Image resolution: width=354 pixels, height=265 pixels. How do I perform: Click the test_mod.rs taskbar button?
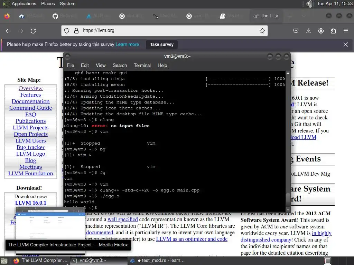[x=157, y=261]
